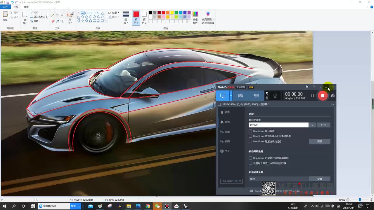The width and height of the screenshot is (374, 210).
Task: Click the Paste clipboard icon
Action: [5, 14]
